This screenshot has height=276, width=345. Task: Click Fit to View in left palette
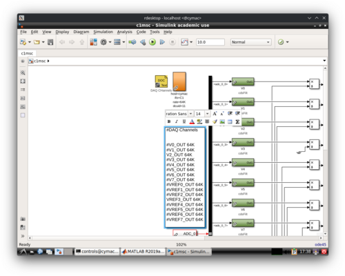(23, 81)
